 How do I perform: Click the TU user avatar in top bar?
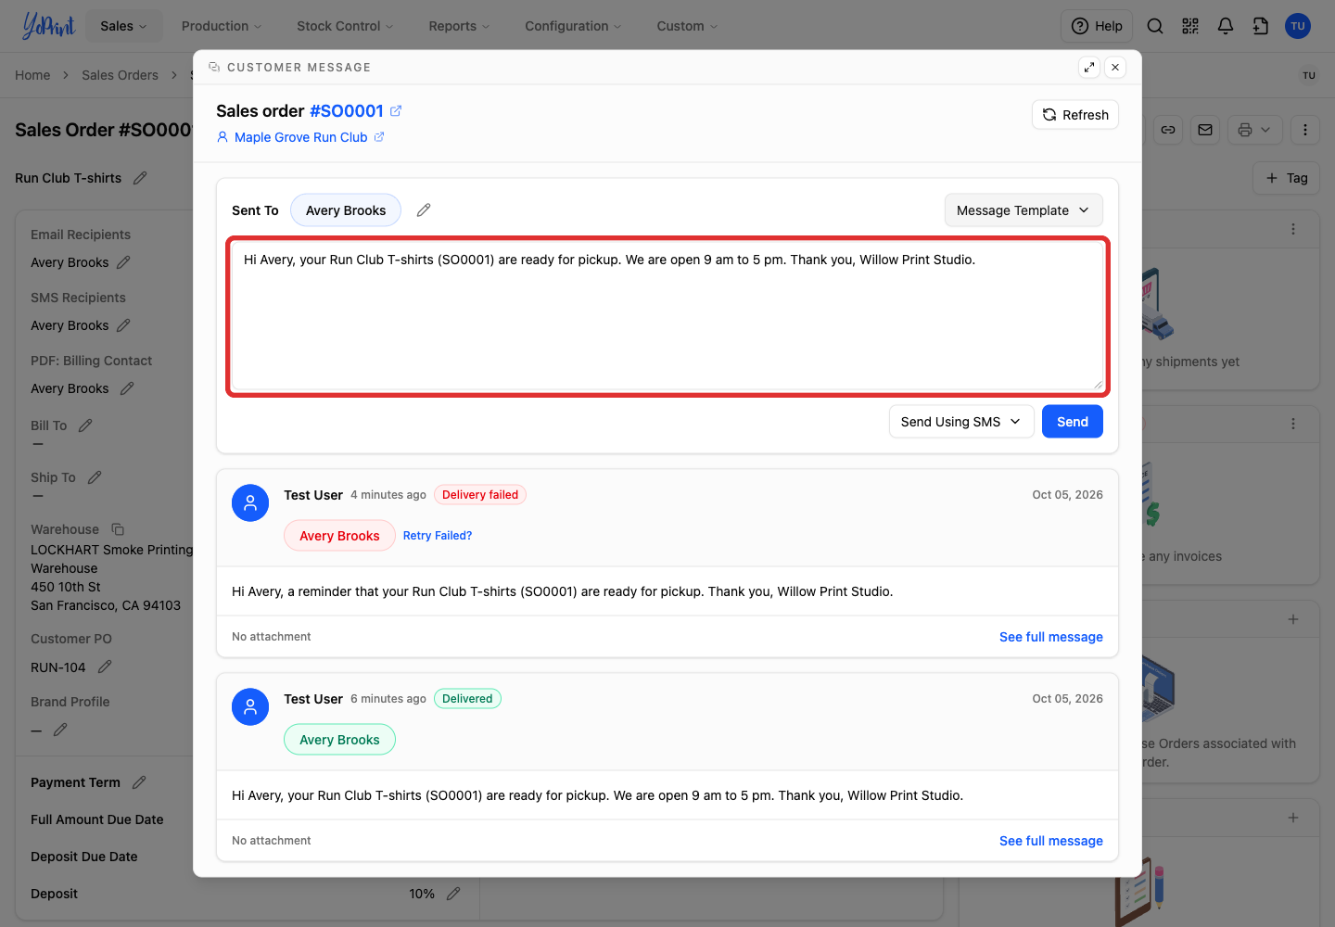[x=1298, y=26]
